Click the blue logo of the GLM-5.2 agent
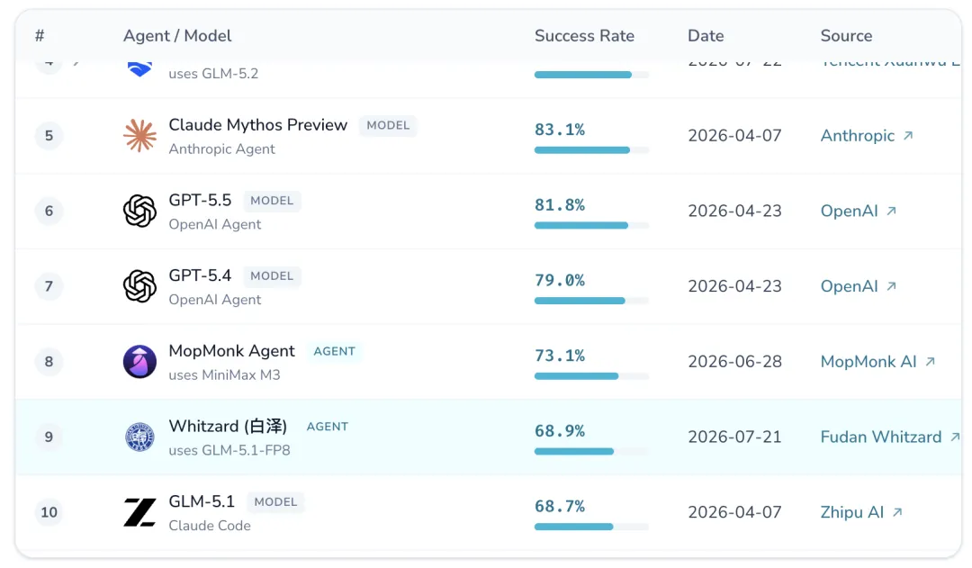The width and height of the screenshot is (972, 568). pyautogui.click(x=139, y=68)
